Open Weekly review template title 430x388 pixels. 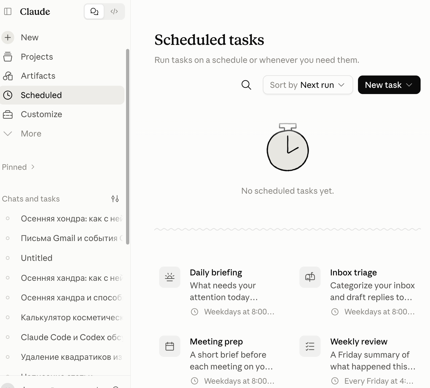(x=359, y=342)
